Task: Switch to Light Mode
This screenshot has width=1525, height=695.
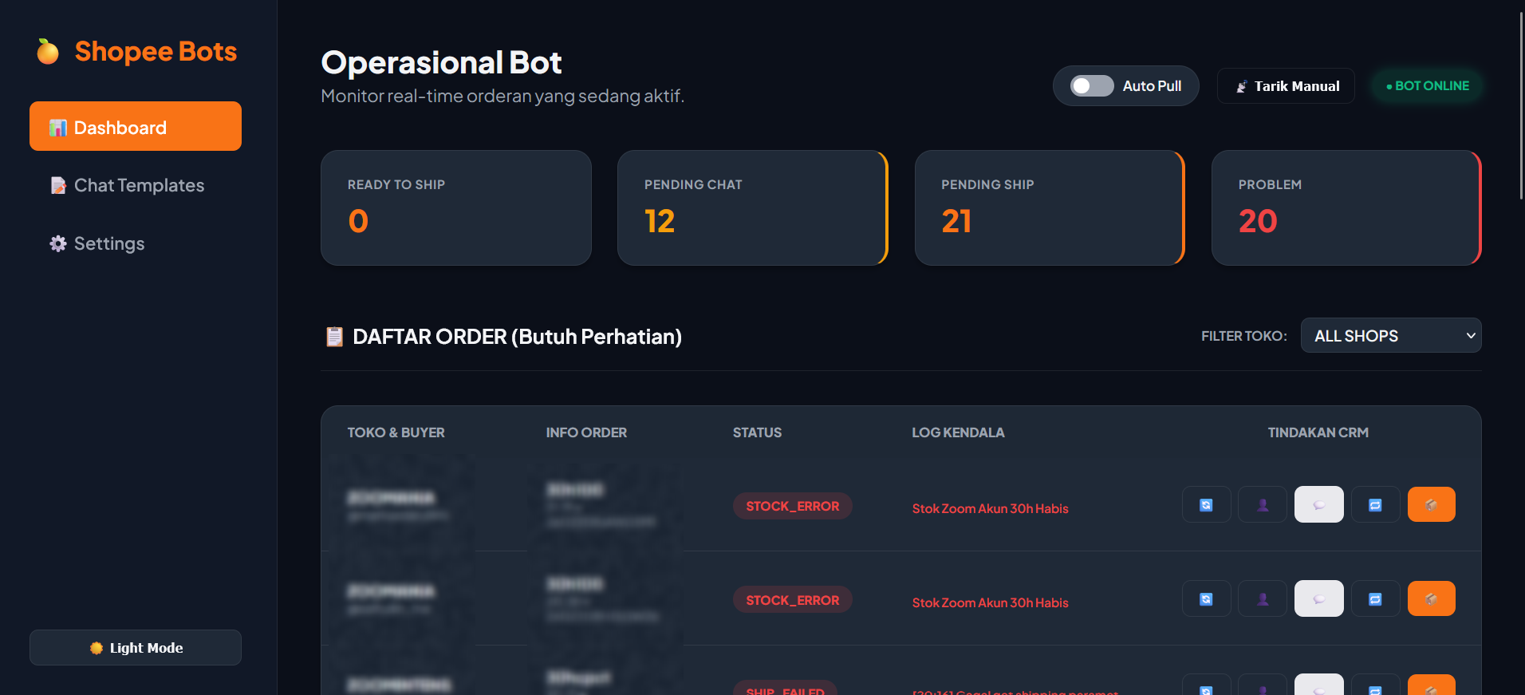Action: 136,647
